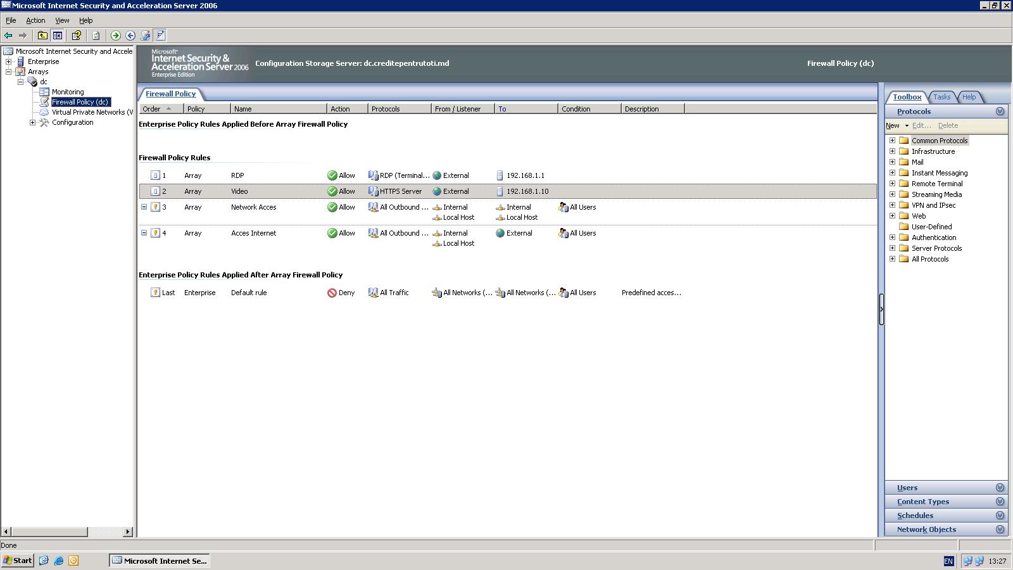Open Monitoring node in the tree
1013x570 pixels.
67,92
